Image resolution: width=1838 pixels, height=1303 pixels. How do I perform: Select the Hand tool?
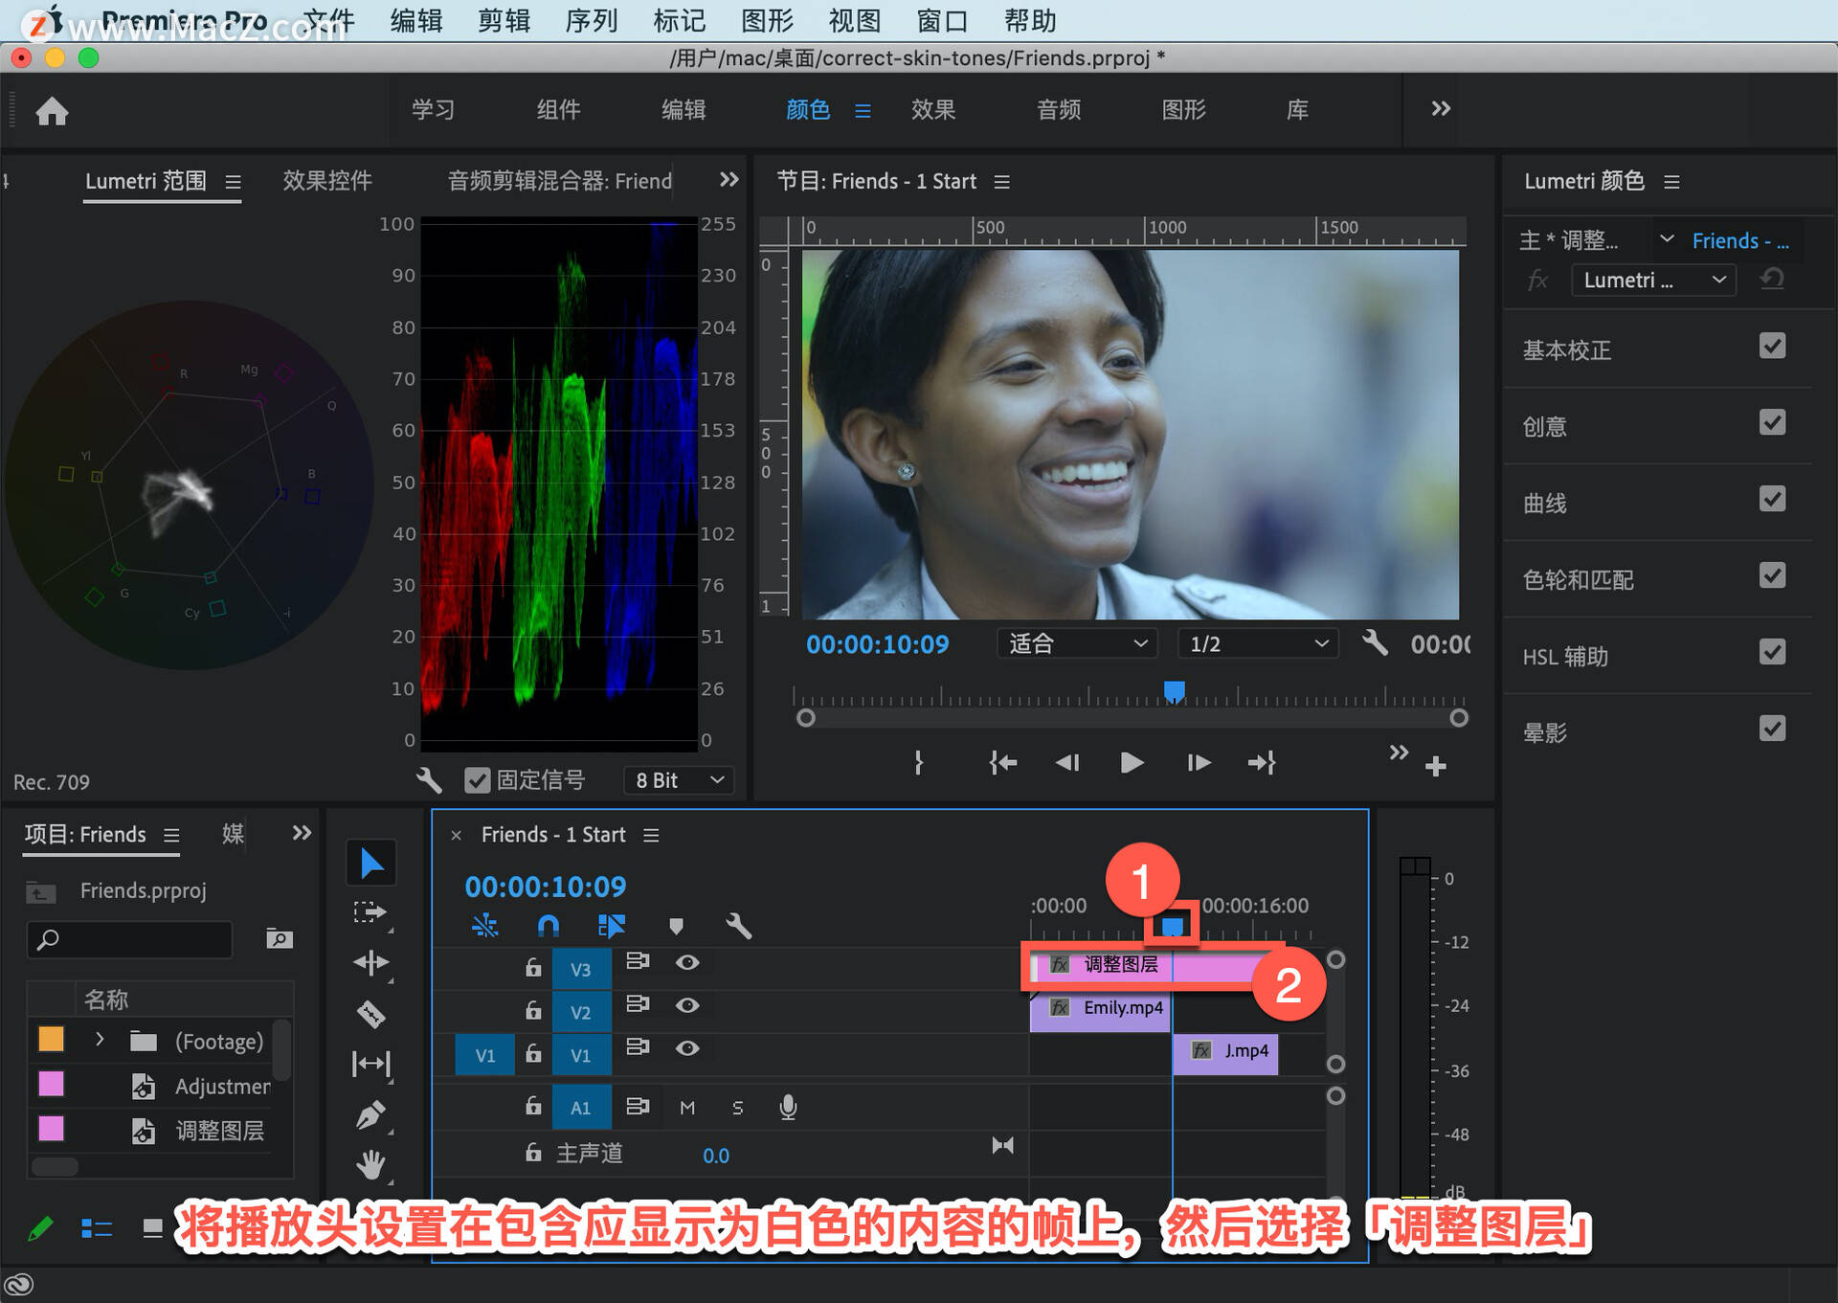(370, 1164)
